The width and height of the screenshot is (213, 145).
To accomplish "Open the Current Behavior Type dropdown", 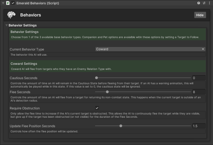I will point(150,49).
